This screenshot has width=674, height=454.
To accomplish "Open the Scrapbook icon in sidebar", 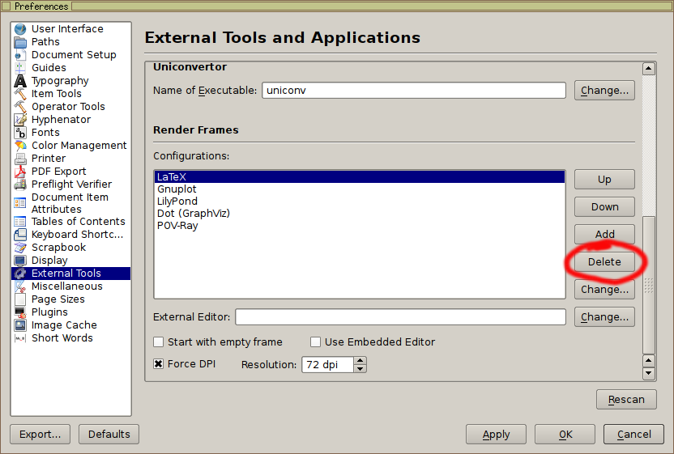I will coord(20,248).
